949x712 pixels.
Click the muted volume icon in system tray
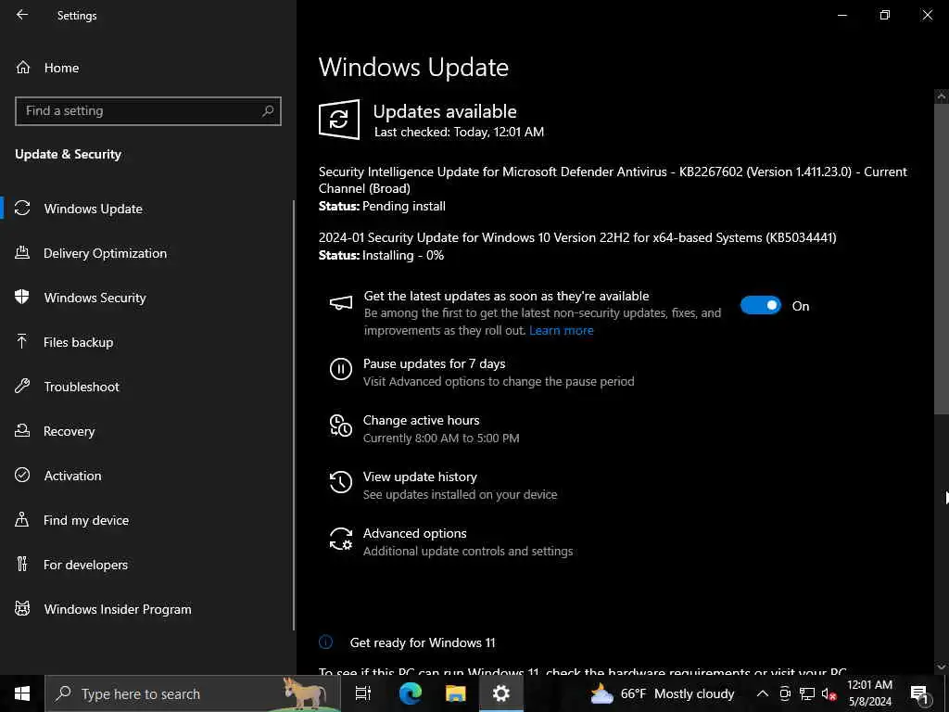click(829, 694)
